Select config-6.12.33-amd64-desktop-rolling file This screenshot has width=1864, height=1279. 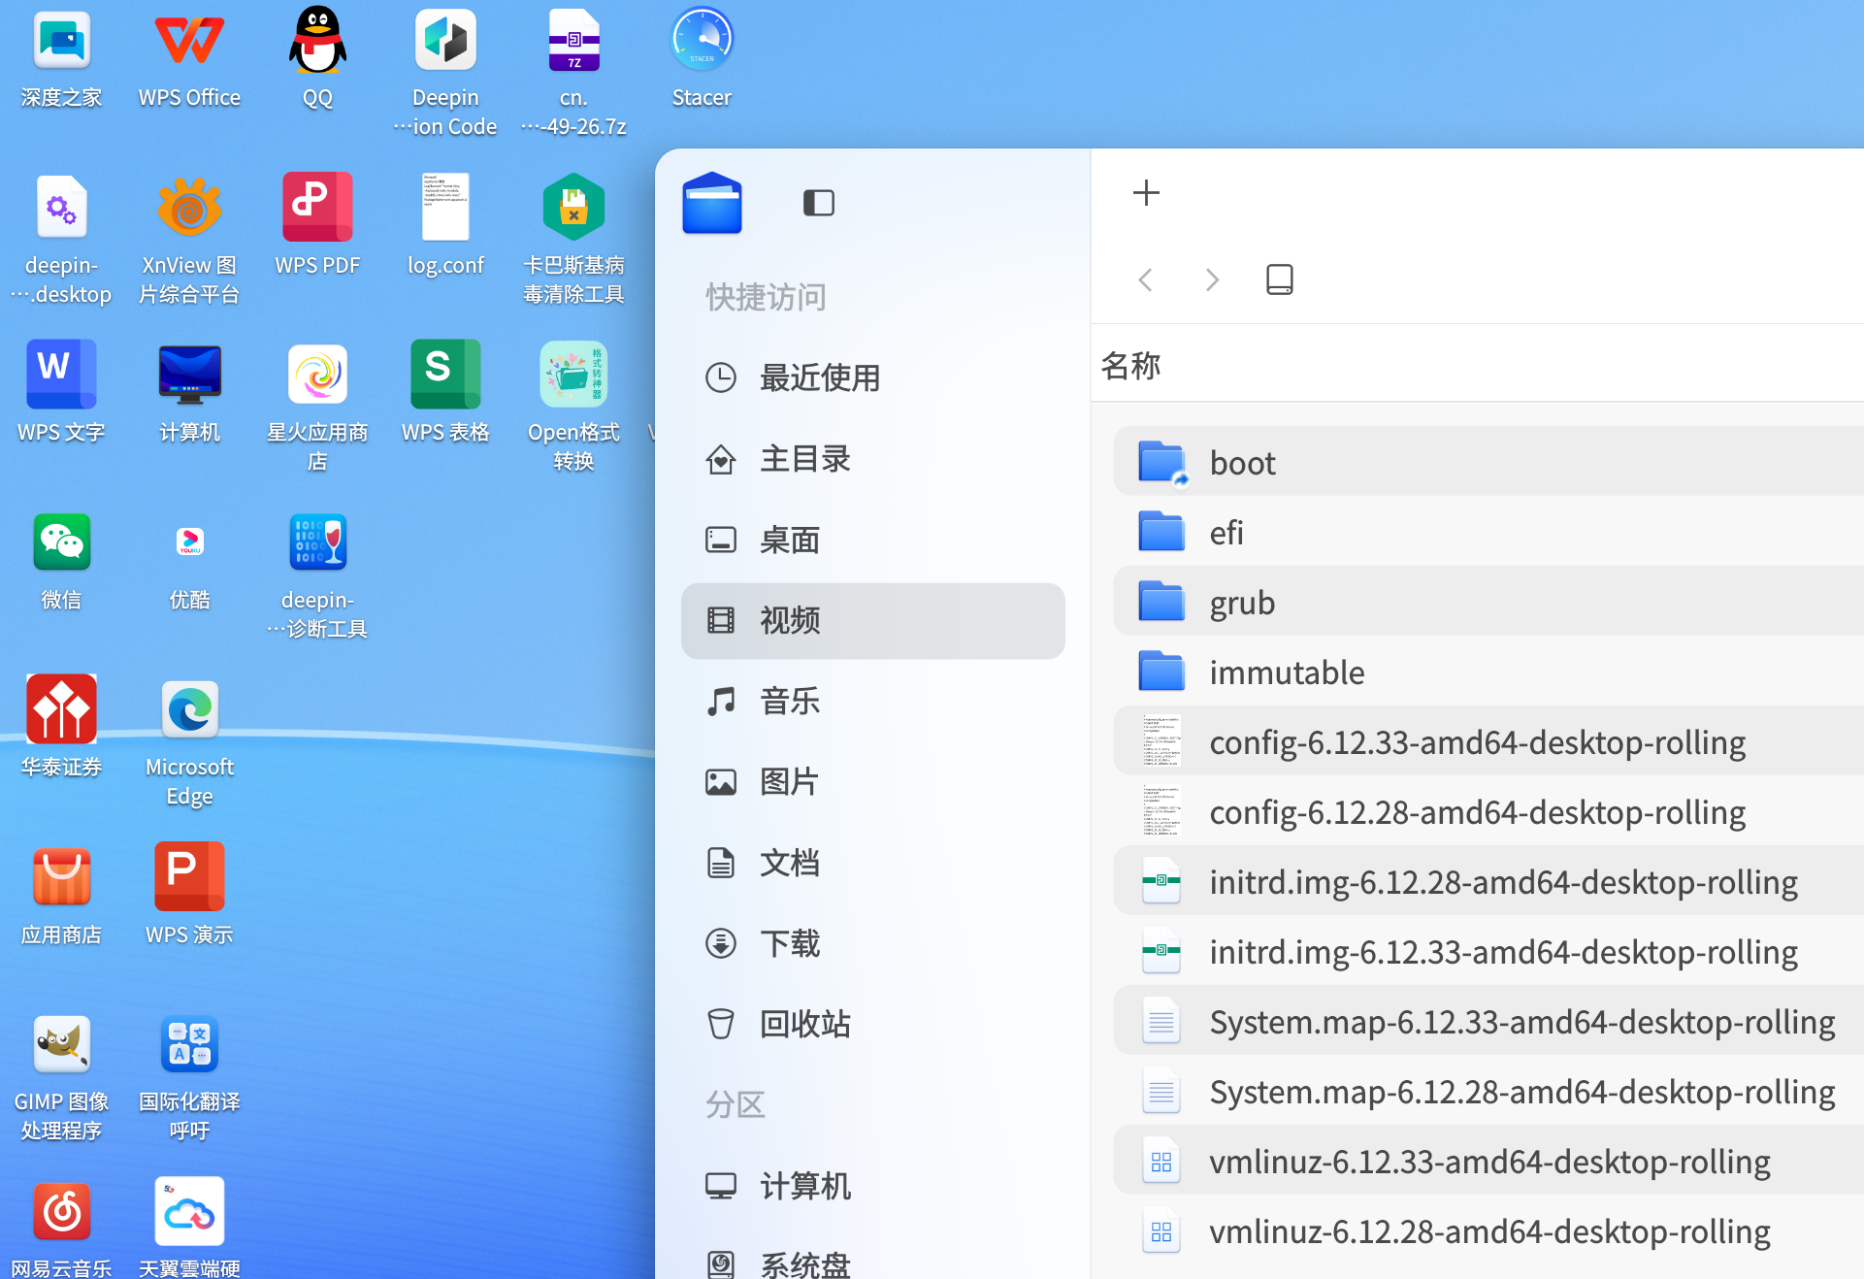coord(1488,741)
